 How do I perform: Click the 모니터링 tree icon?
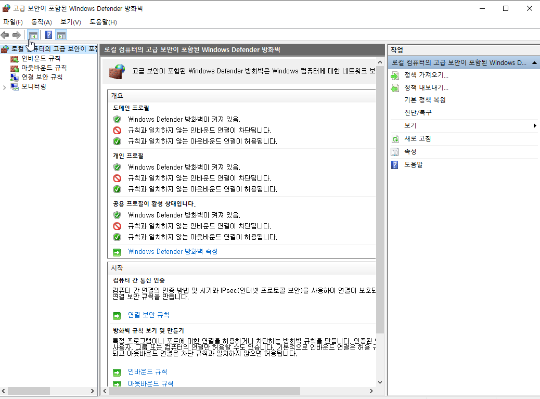click(15, 86)
